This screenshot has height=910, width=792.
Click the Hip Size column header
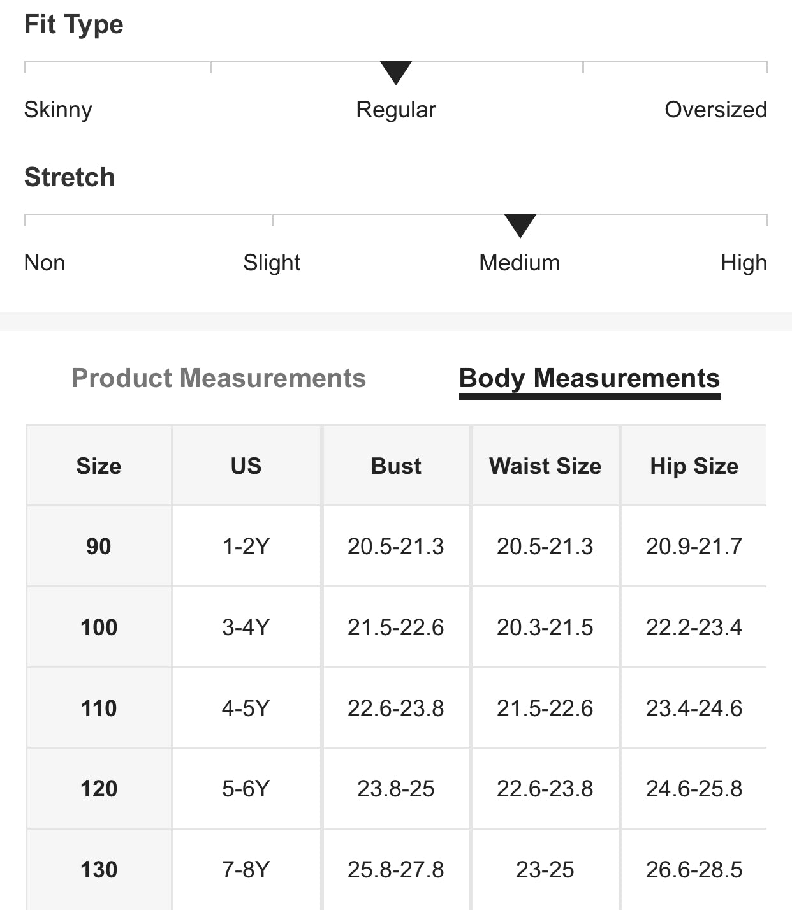694,466
